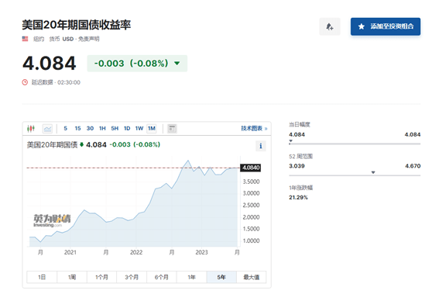
Task: Expand the price change dropdown arrow
Action: (177, 64)
